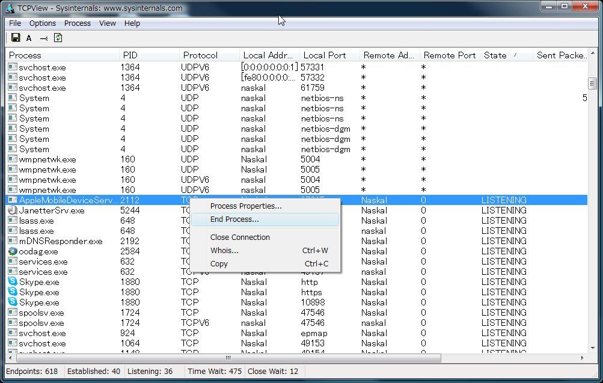603x383 pixels.
Task: Click Skype.exe icon in http row
Action: pos(13,282)
